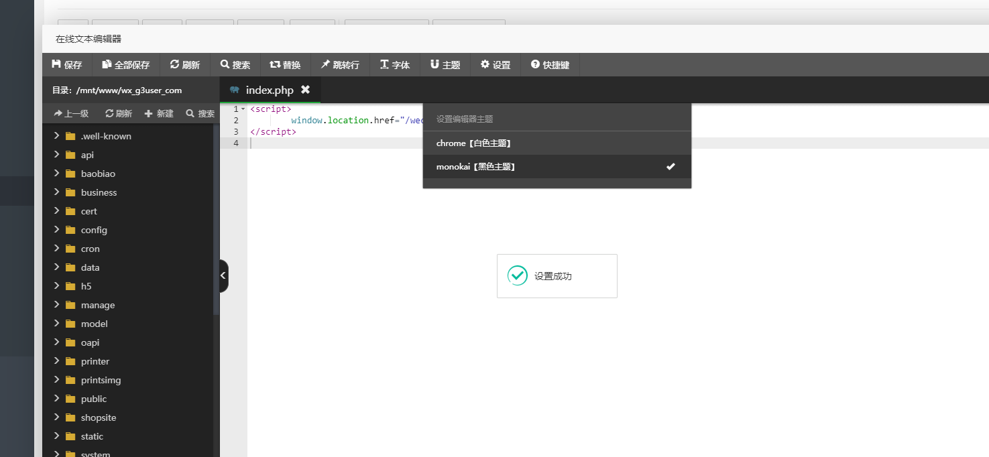The image size is (989, 457).
Task: Click the oapi folder icon
Action: coord(70,342)
